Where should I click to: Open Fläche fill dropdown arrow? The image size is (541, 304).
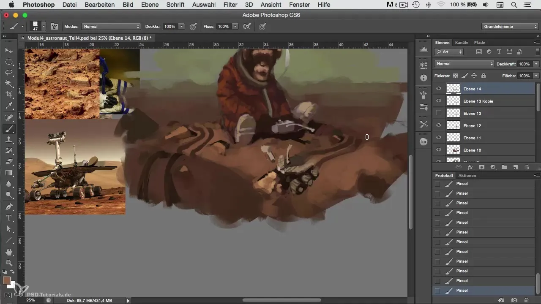[536, 76]
